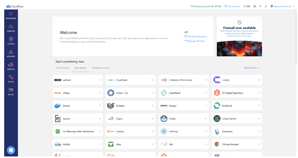Click the HAProxy app icon
Image resolution: width=298 pixels, height=158 pixels.
point(164,131)
